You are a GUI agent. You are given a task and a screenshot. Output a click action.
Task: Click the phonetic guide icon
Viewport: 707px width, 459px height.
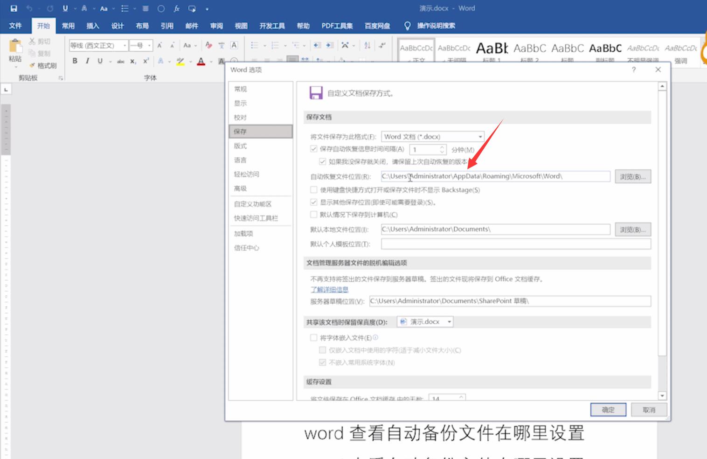tap(222, 45)
